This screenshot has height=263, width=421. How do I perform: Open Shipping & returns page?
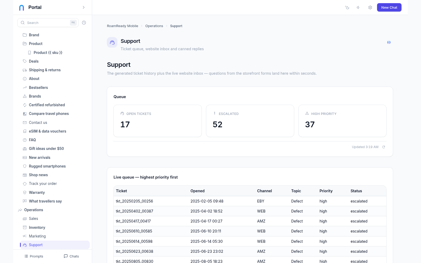pyautogui.click(x=45, y=70)
